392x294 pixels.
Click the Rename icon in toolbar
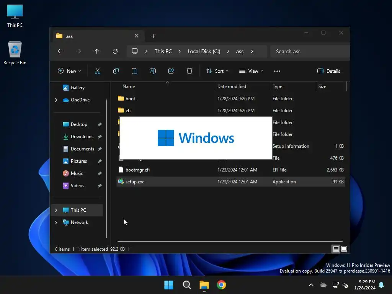[x=153, y=71]
